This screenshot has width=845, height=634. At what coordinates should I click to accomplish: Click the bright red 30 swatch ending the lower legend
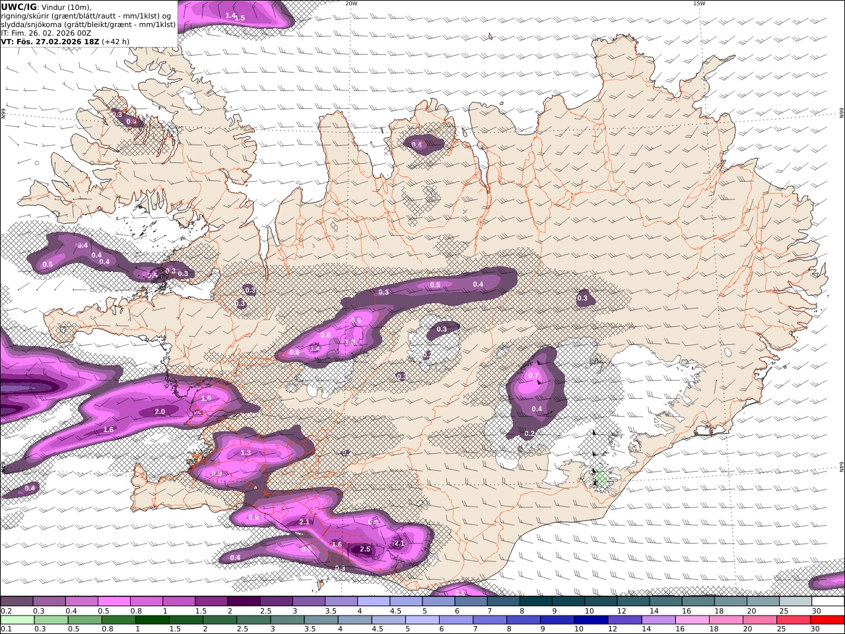tap(827, 619)
